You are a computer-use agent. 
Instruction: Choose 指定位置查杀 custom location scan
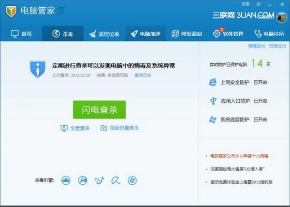(120, 128)
